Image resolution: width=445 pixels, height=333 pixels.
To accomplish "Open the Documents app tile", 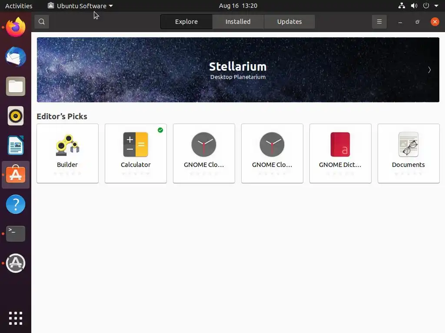I will (x=408, y=153).
